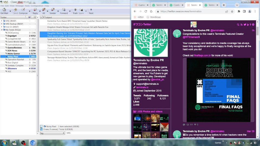Open Forward dropdown arrow
This screenshot has width=260, height=146.
tap(70, 11)
